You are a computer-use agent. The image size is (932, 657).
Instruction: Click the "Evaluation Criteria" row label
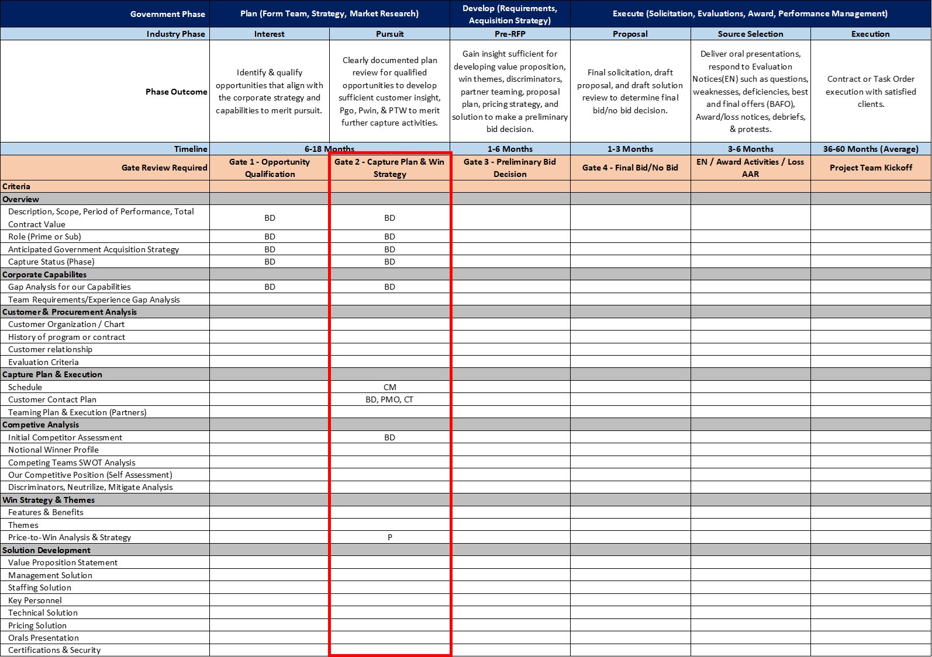pos(105,362)
